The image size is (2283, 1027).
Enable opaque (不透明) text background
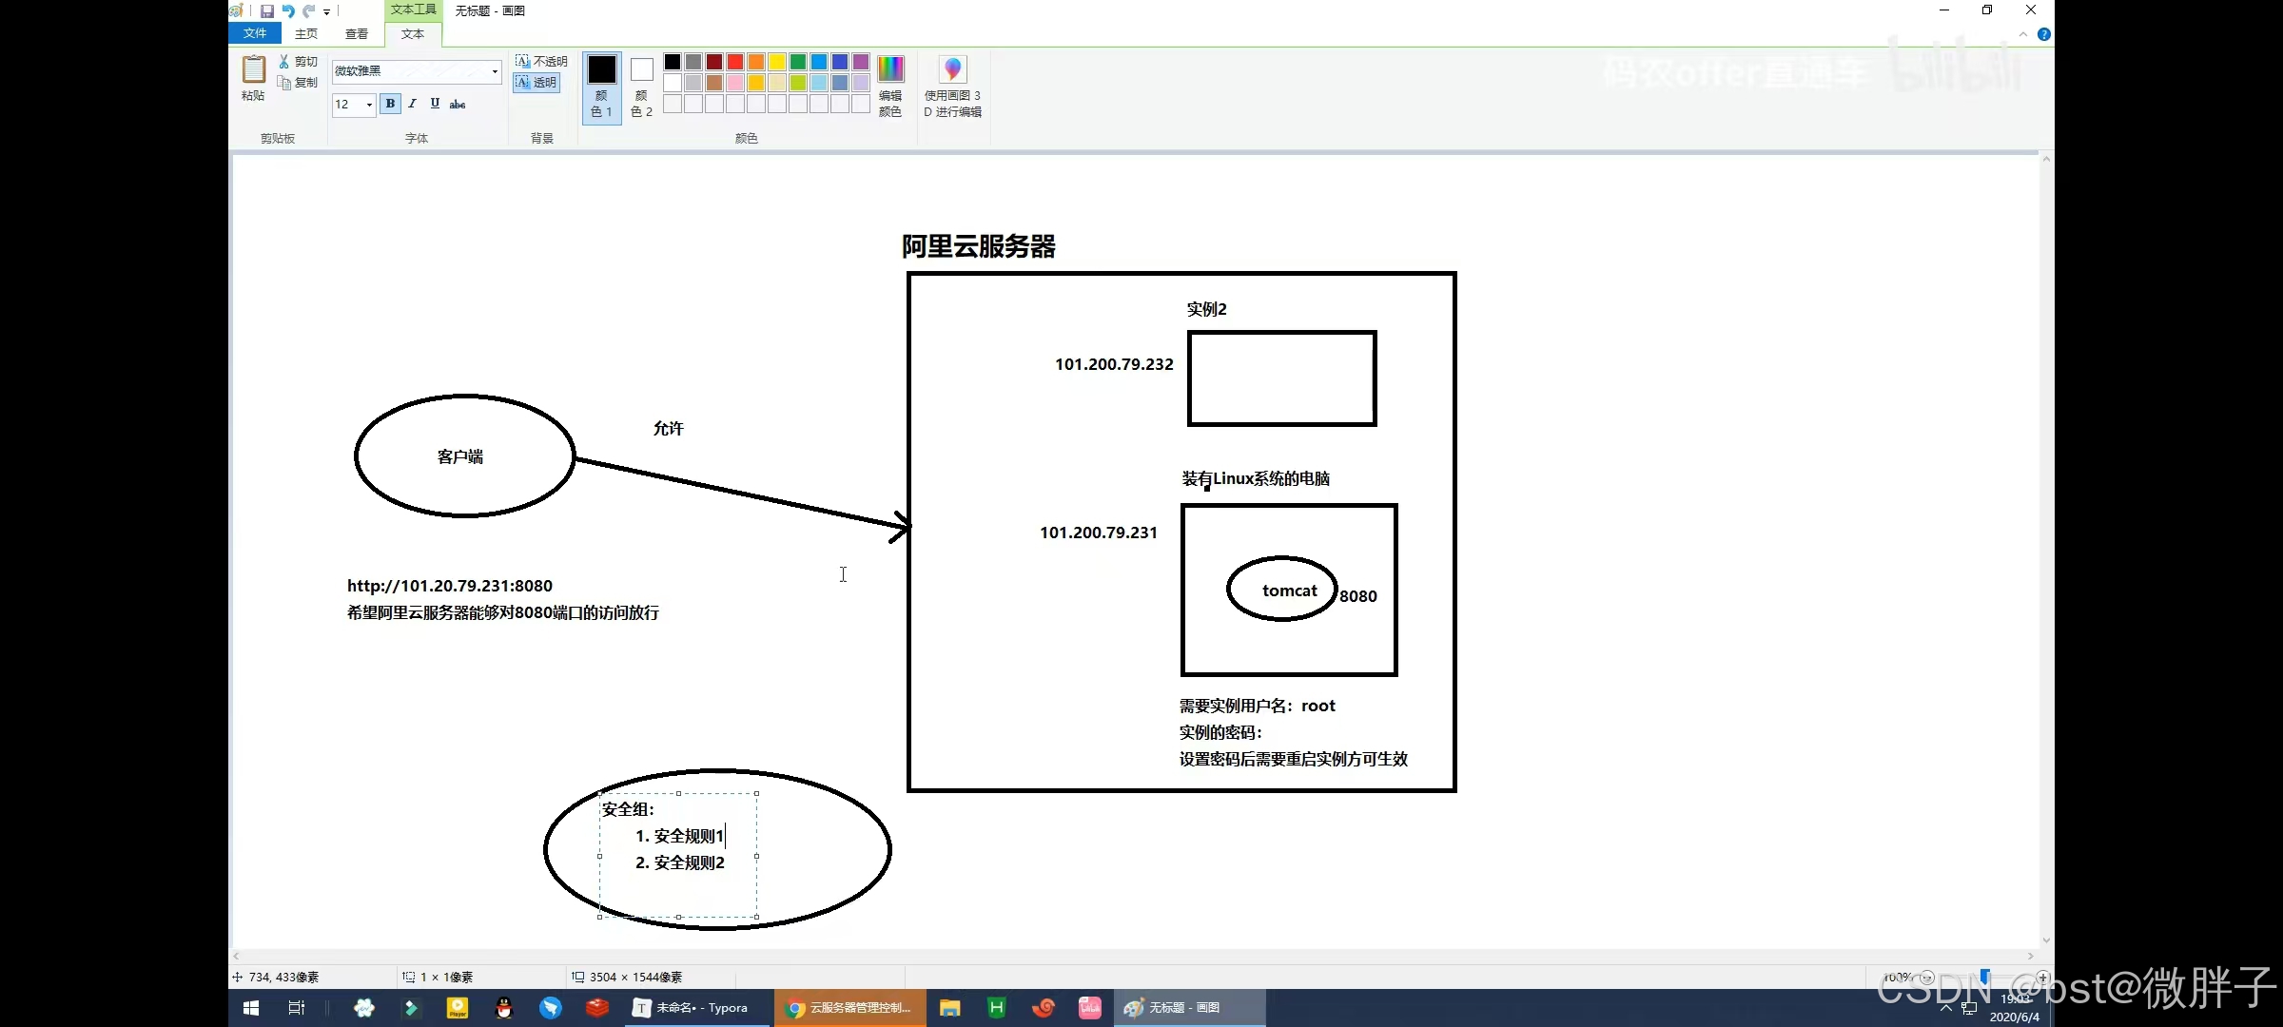tap(539, 60)
